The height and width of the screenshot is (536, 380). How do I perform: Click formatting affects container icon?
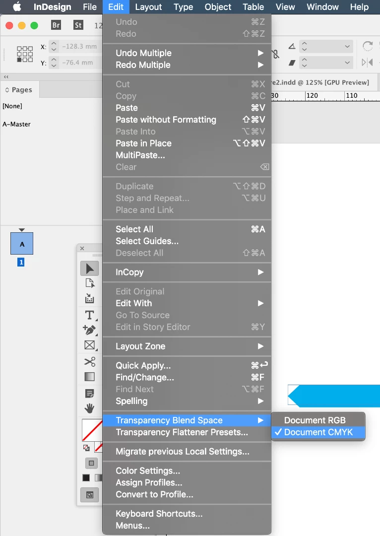click(x=91, y=463)
